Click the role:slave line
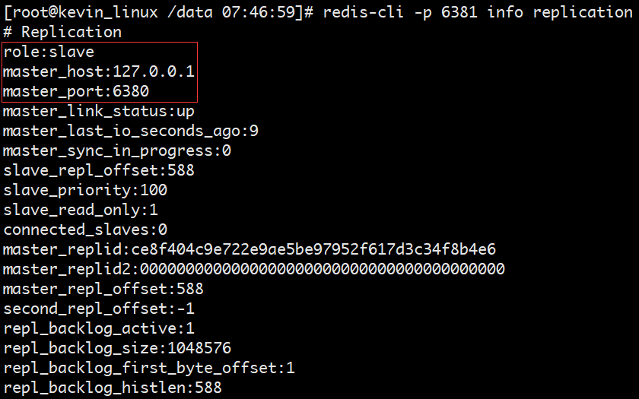Viewport: 639px width, 399px height. click(x=49, y=52)
